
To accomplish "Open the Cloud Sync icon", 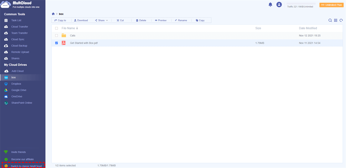I will (x=6, y=39).
